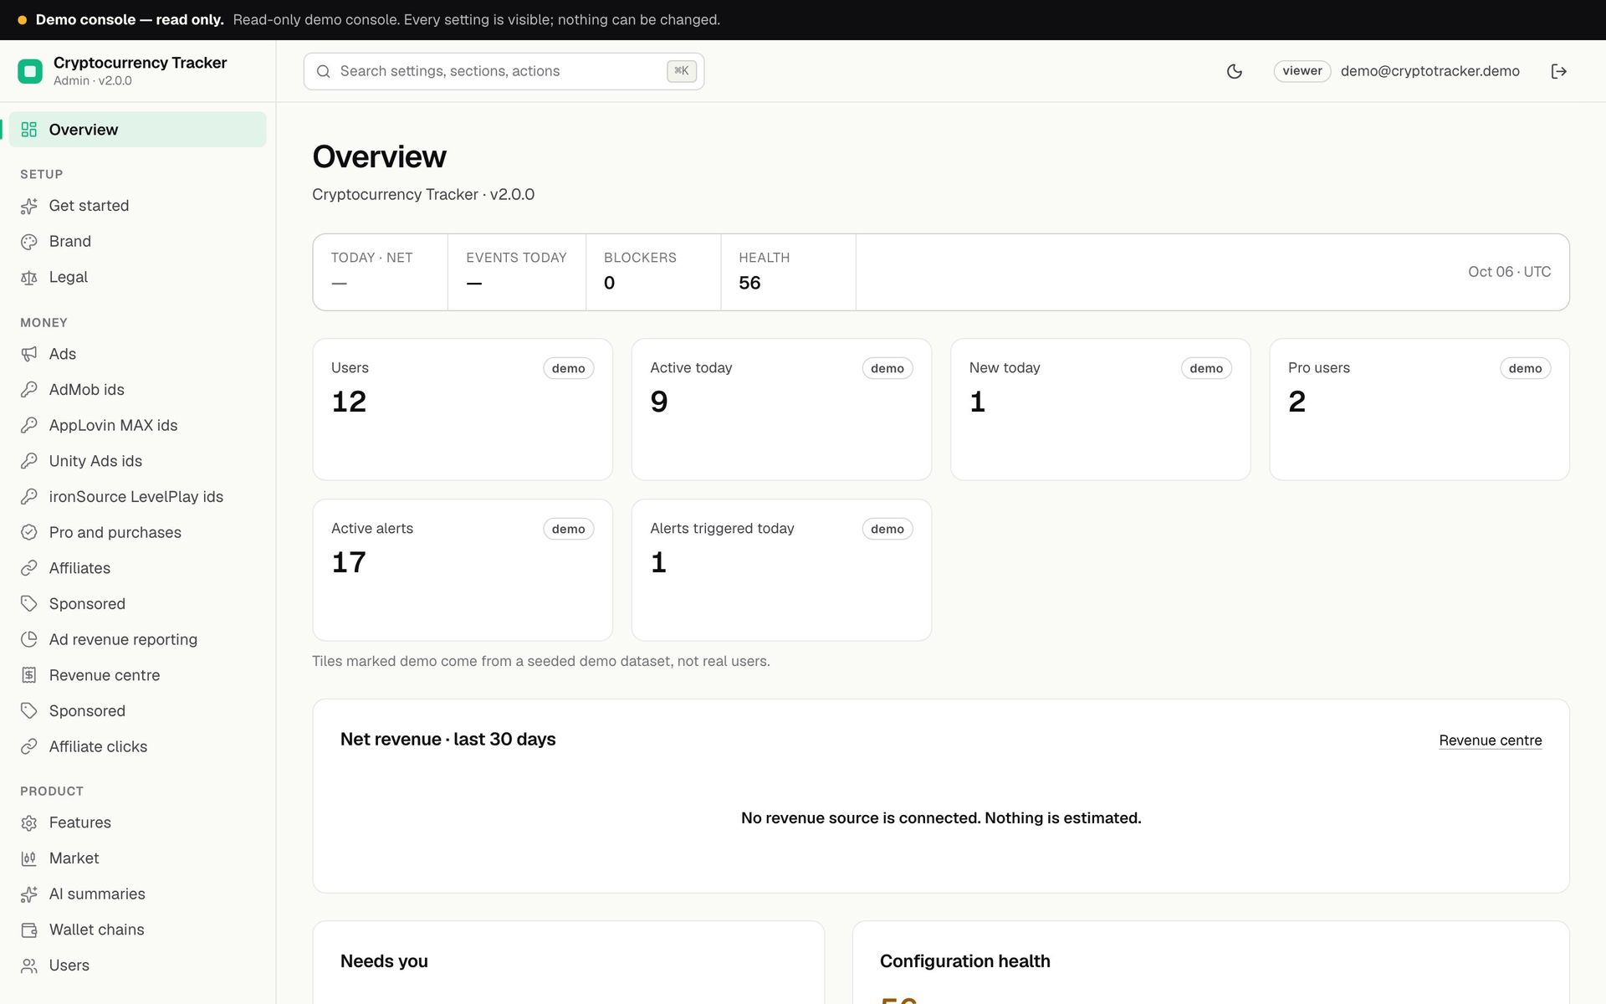The width and height of the screenshot is (1606, 1004).
Task: Click the Configuration health card heading
Action: click(964, 961)
